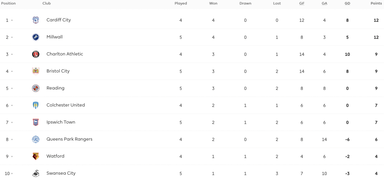This screenshot has height=179, width=384.
Task: Click the Watford club badge
Action: tap(36, 156)
